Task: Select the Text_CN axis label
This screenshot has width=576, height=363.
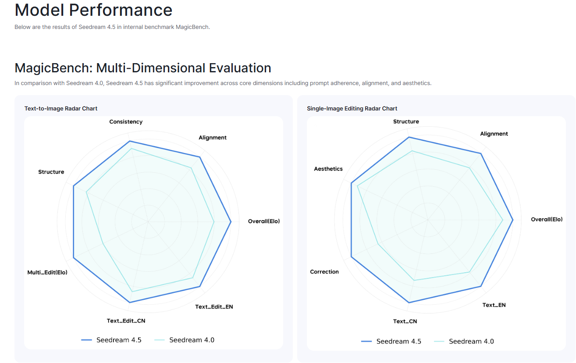Action: [405, 321]
